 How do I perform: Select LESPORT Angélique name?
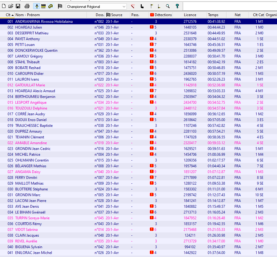[31, 102]
